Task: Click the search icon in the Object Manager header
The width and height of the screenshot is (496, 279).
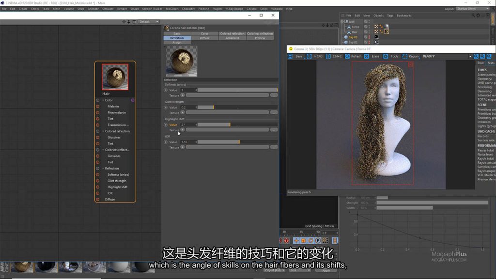Action: coord(473,15)
